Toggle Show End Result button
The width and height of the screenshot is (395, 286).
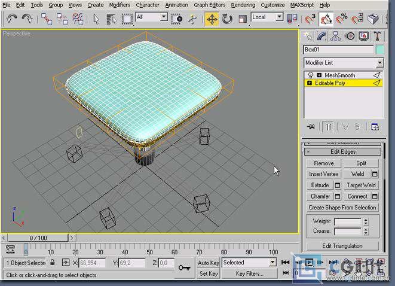point(328,127)
